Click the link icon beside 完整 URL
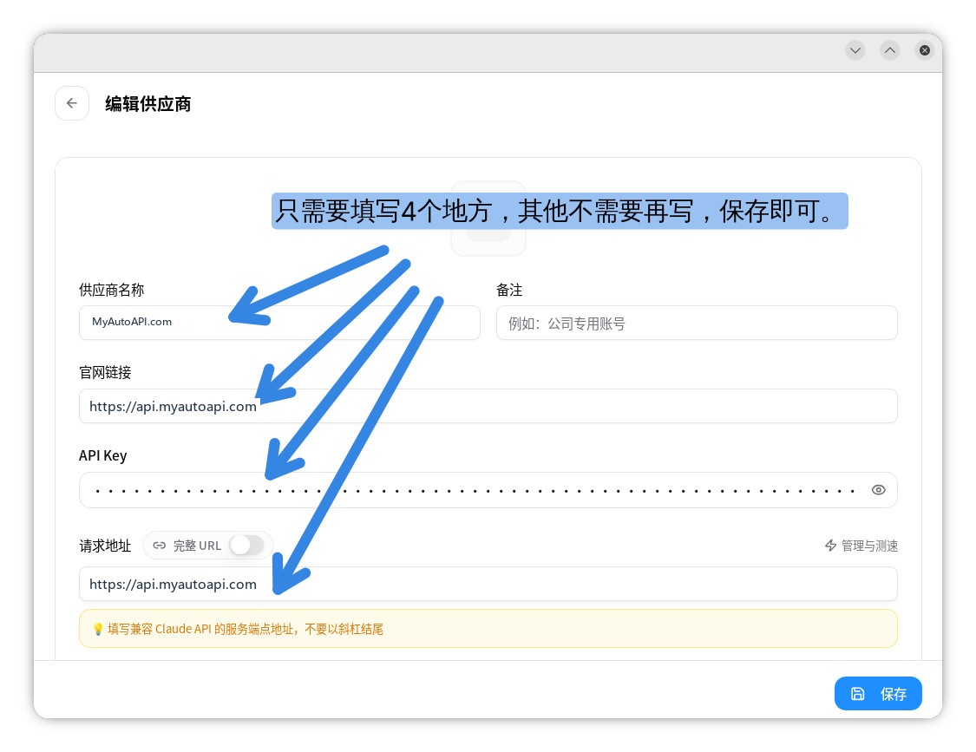Screen dimensions: 976x752 (x=160, y=546)
